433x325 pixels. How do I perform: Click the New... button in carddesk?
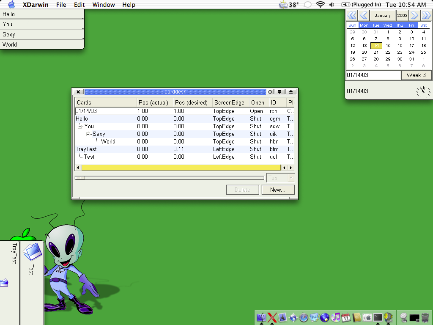[x=278, y=190]
